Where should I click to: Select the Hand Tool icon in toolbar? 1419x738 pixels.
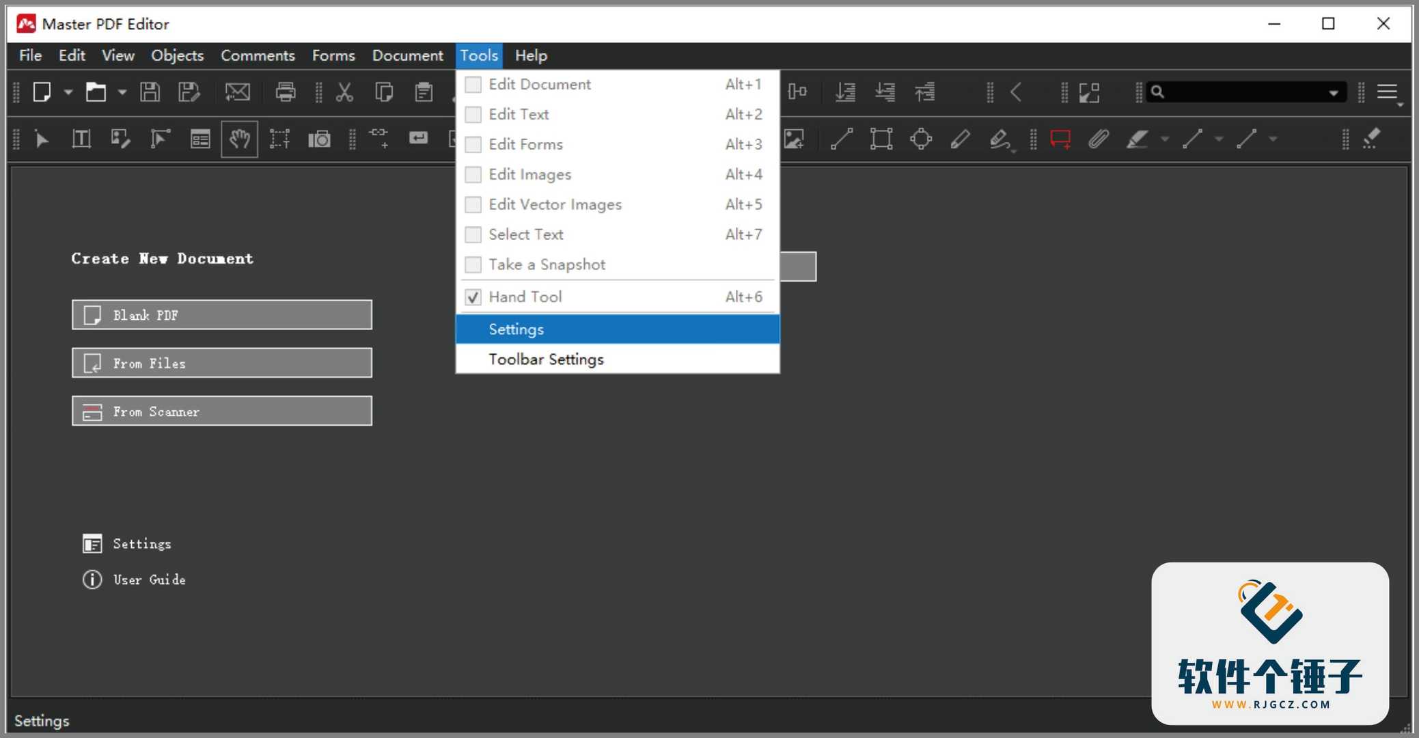tap(239, 139)
